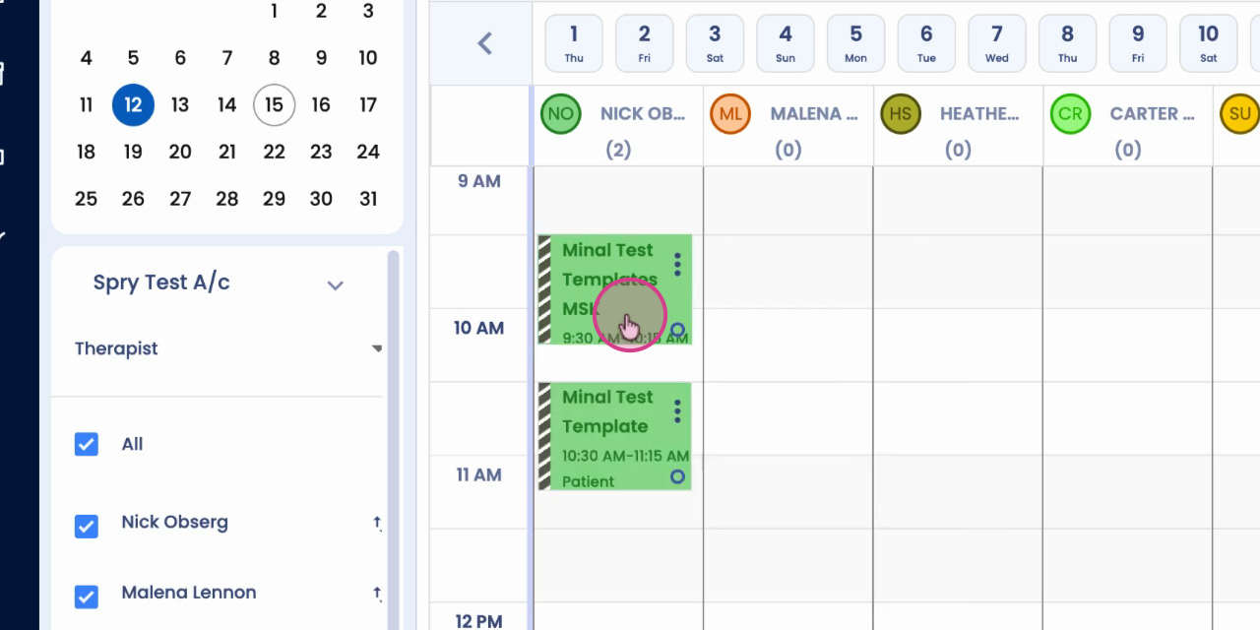Click the NO avatar for Nick Obserg

[561, 114]
